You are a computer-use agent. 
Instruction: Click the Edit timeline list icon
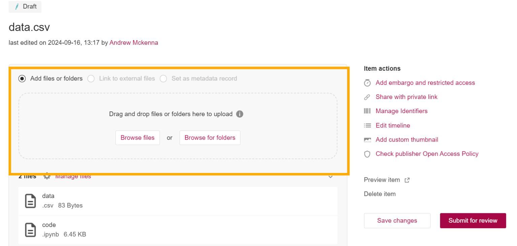coord(367,125)
